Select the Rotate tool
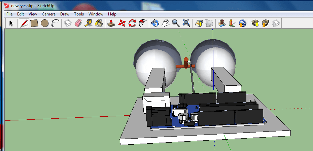Viewport: 313px width, 151px height. (132, 23)
